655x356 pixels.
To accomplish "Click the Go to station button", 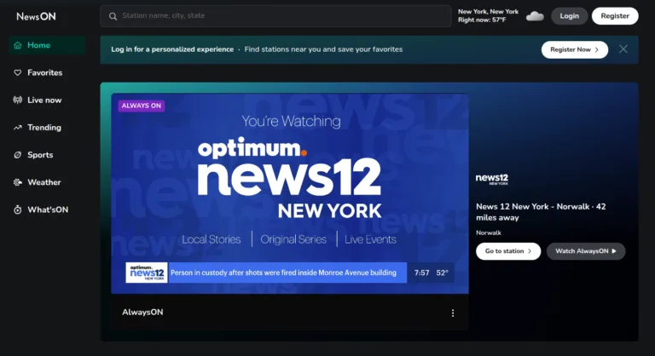I will click(508, 251).
